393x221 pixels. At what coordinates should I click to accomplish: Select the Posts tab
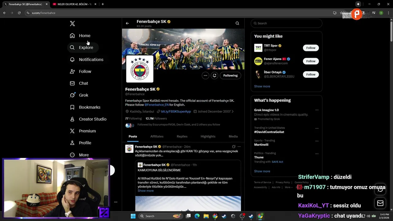click(133, 136)
